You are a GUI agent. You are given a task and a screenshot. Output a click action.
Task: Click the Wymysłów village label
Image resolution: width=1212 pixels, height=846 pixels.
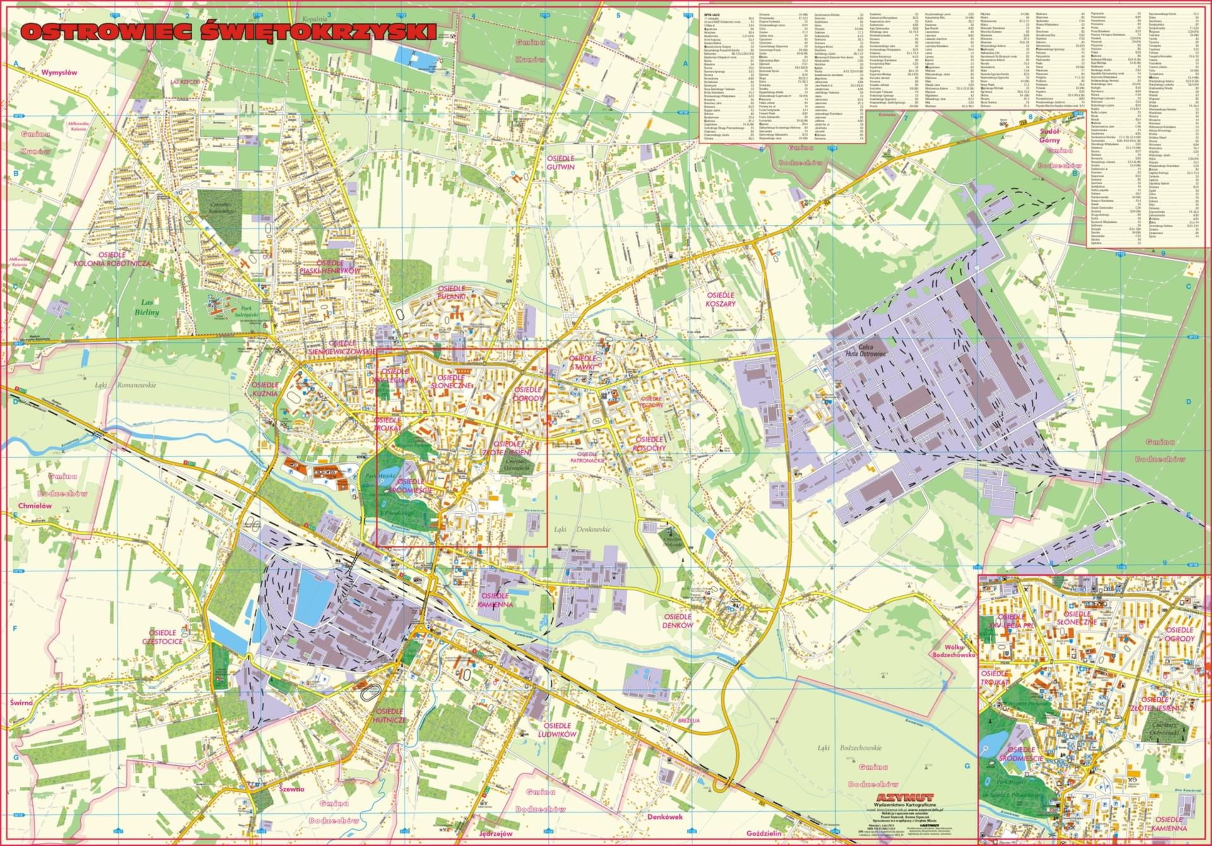click(x=58, y=73)
